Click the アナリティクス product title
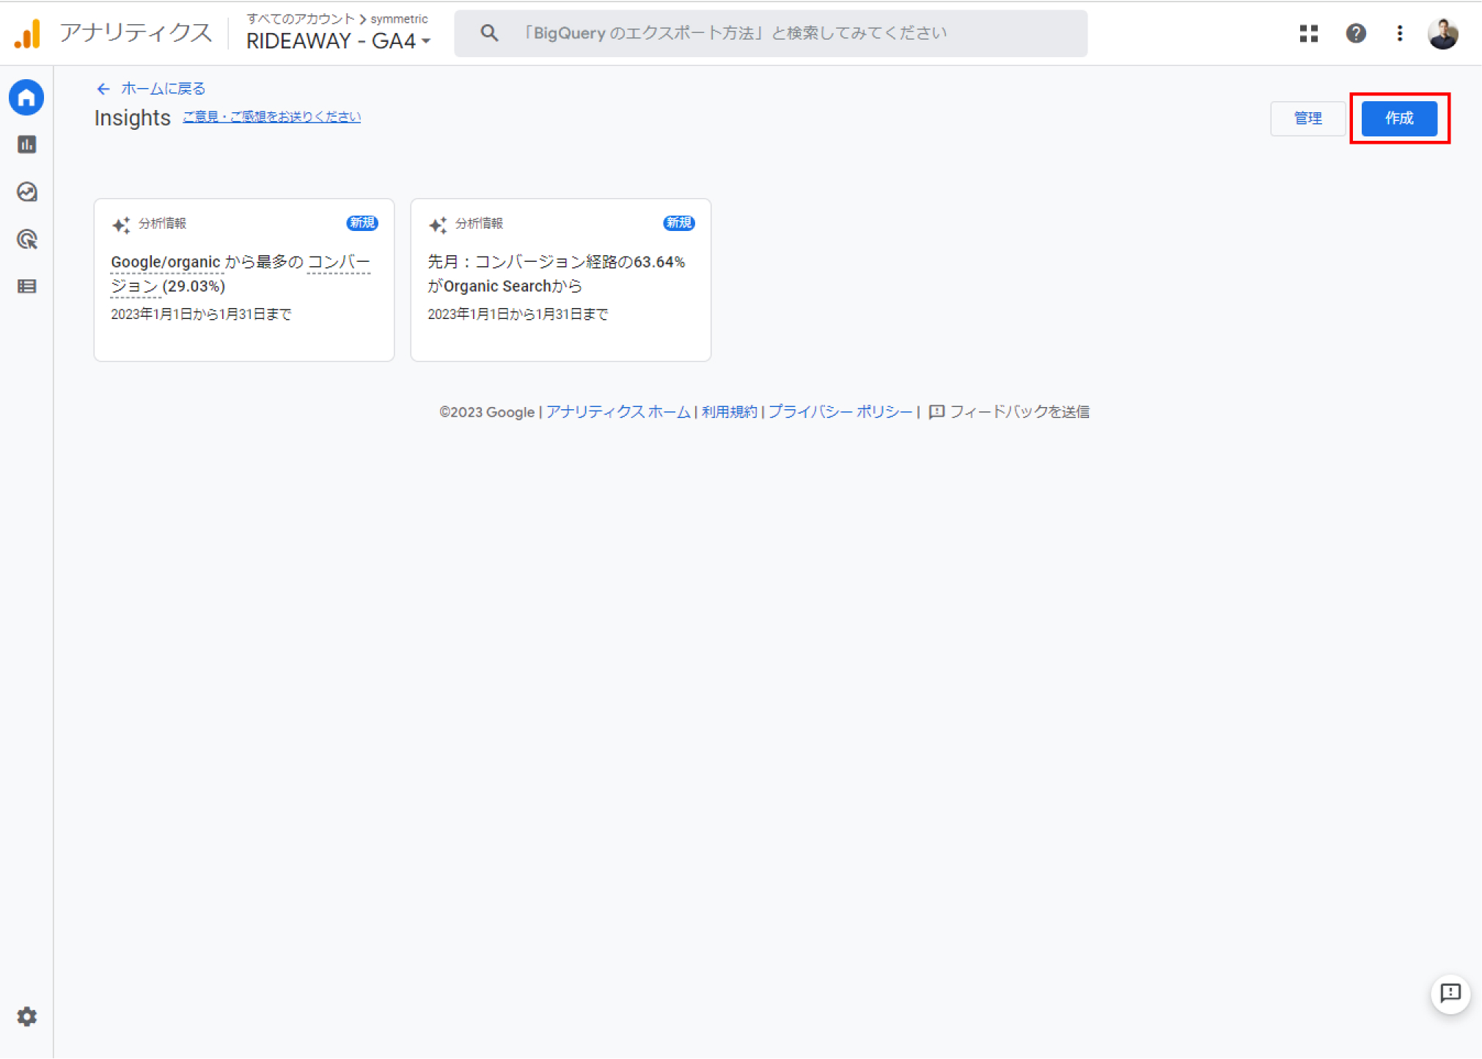The width and height of the screenshot is (1482, 1059). pos(136,33)
